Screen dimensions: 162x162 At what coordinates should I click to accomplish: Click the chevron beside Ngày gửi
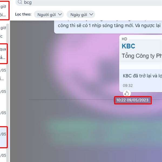tap(91, 14)
